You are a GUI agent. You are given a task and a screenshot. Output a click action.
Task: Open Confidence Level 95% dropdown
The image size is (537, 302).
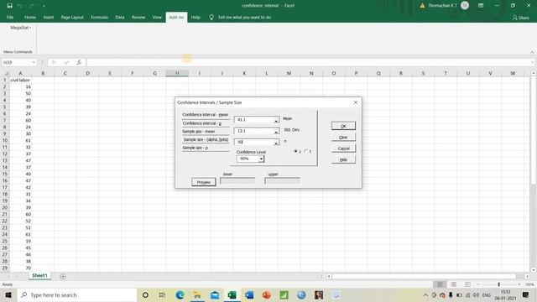tap(261, 159)
